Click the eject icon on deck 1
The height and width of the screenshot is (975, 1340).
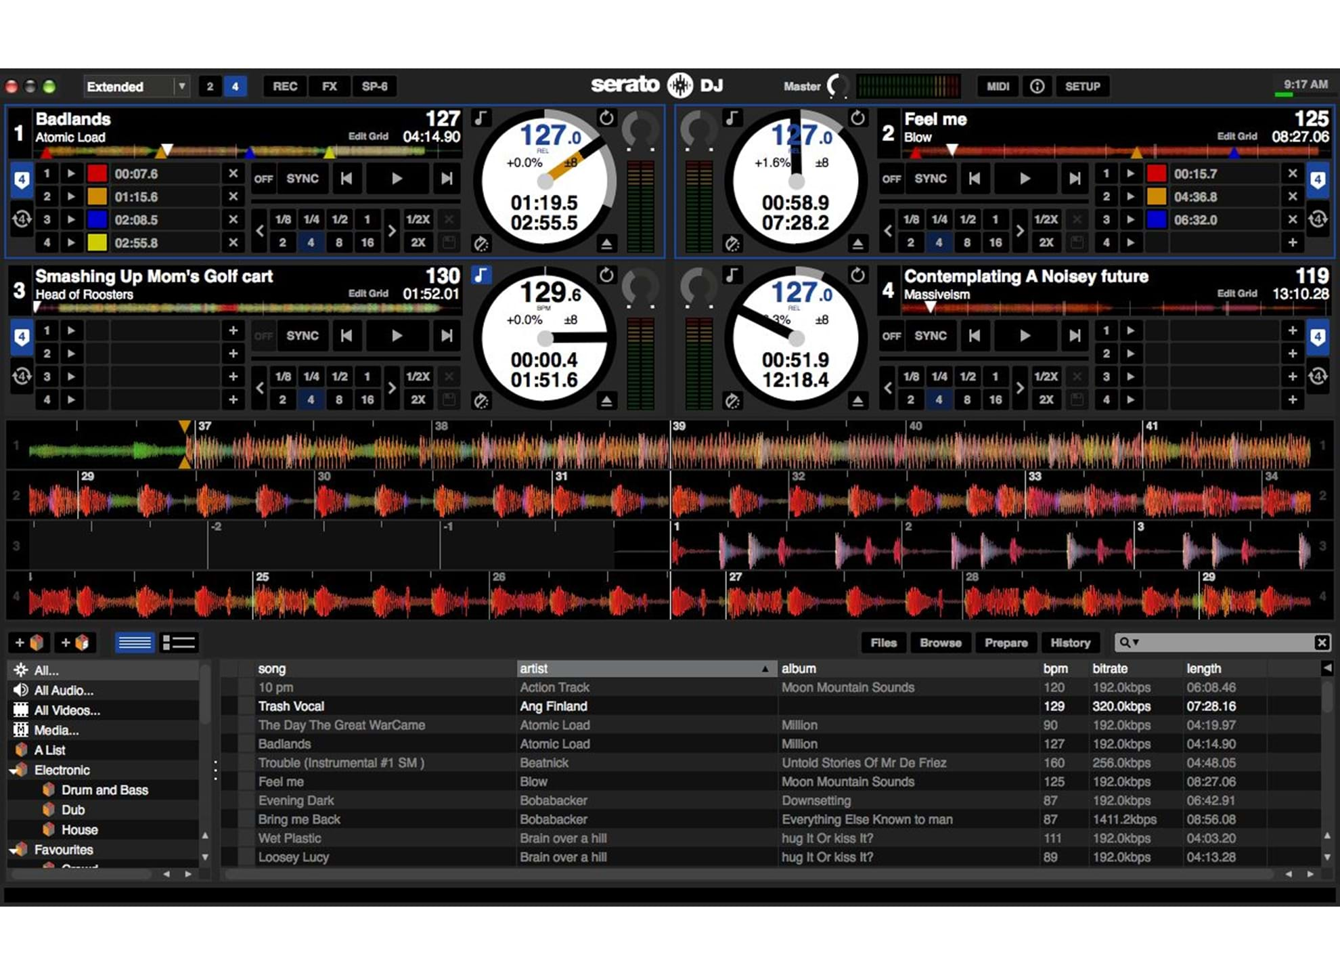coord(606,244)
